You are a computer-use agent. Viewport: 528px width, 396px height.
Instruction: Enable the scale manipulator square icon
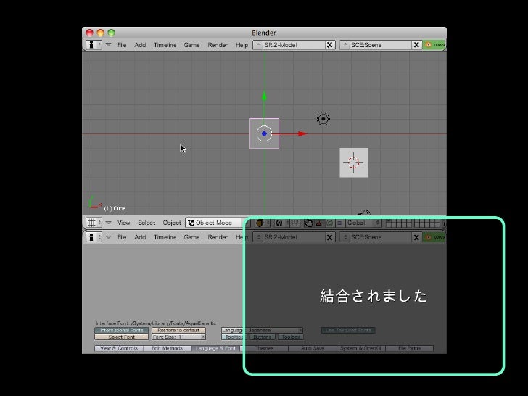pyautogui.click(x=339, y=223)
